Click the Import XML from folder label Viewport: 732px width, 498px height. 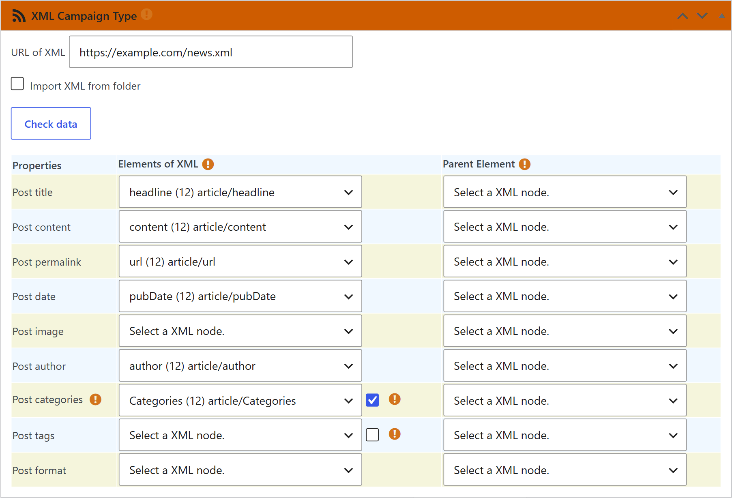(x=85, y=86)
